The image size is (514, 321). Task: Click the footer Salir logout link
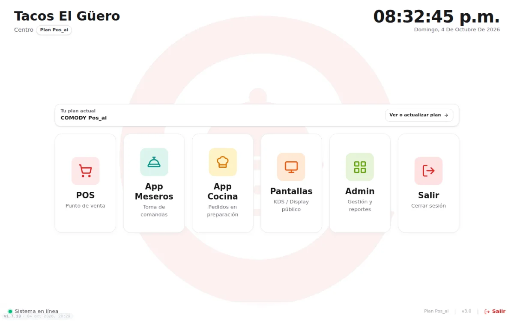(495, 312)
